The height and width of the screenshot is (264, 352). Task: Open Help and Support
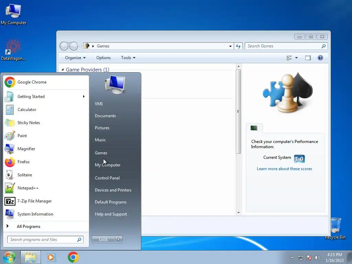[x=111, y=214]
